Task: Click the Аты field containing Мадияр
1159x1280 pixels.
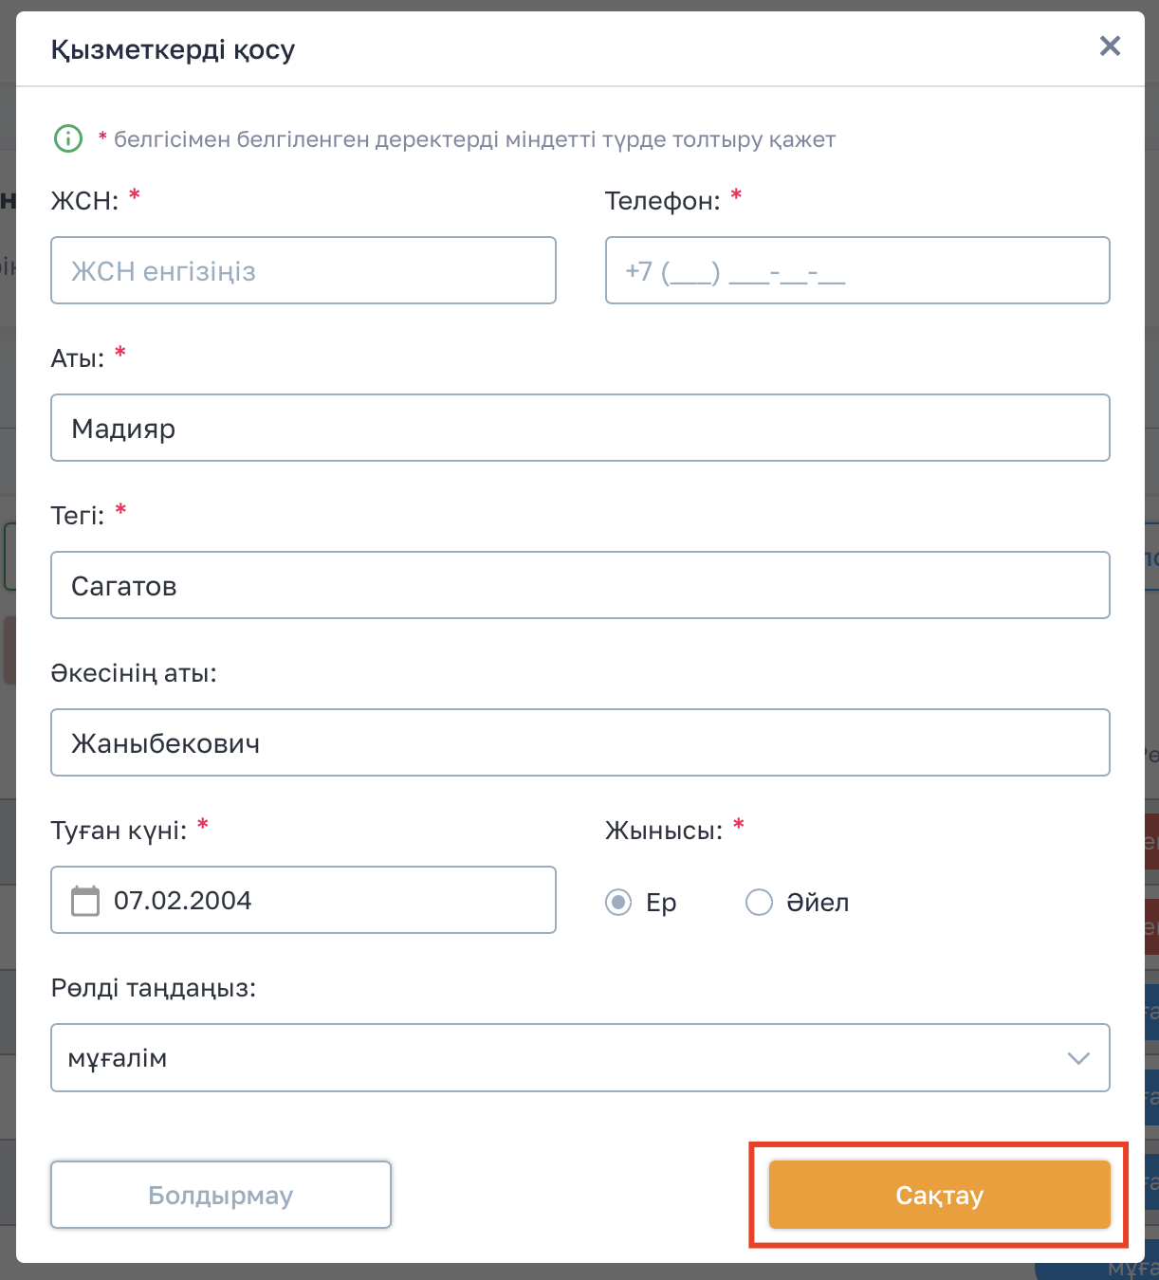Action: 580,429
